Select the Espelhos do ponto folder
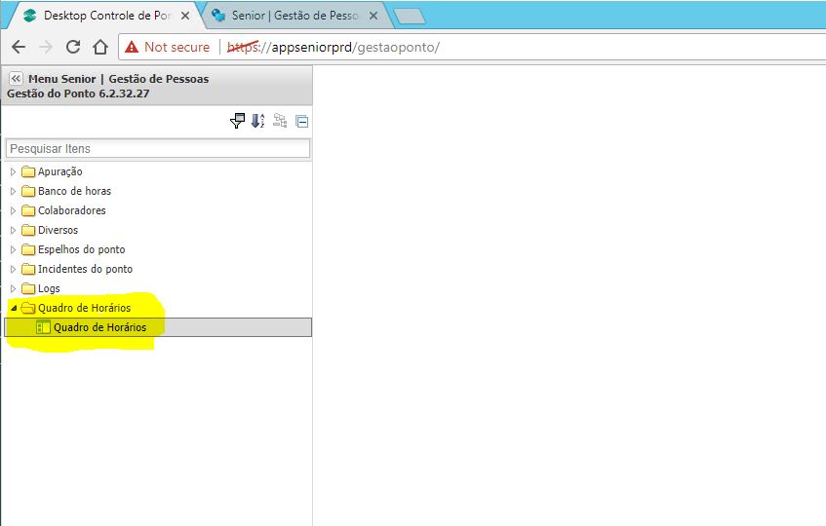The width and height of the screenshot is (826, 526). click(81, 249)
